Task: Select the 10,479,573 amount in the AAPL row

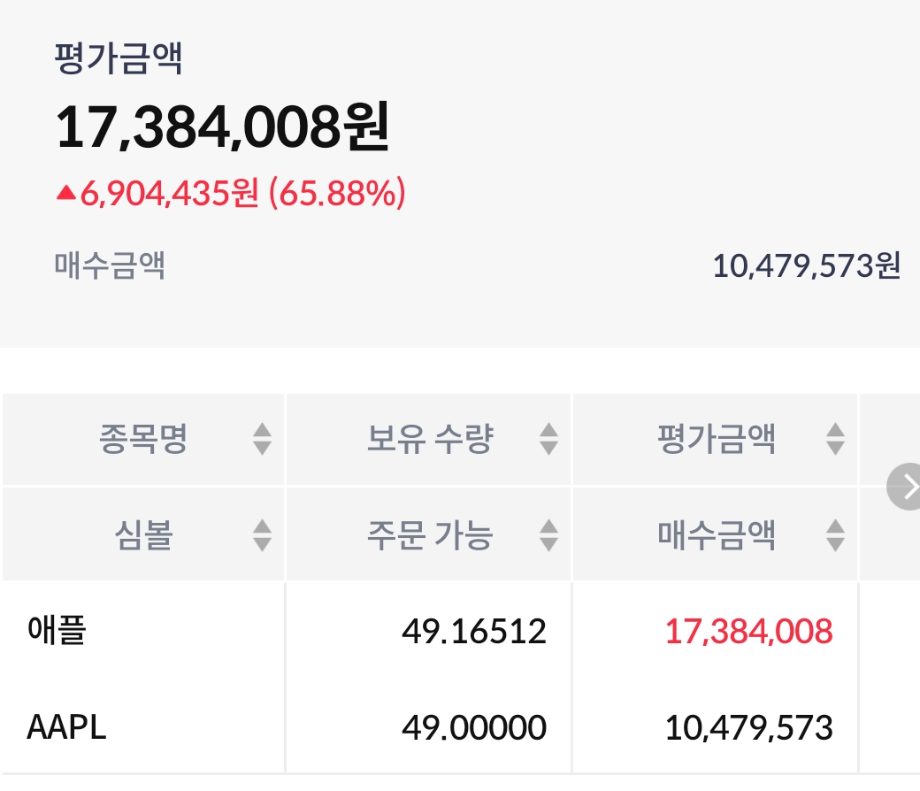Action: coord(748,728)
